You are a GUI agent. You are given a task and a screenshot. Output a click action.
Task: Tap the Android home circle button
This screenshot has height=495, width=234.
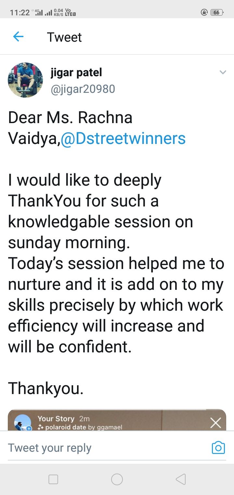click(117, 479)
